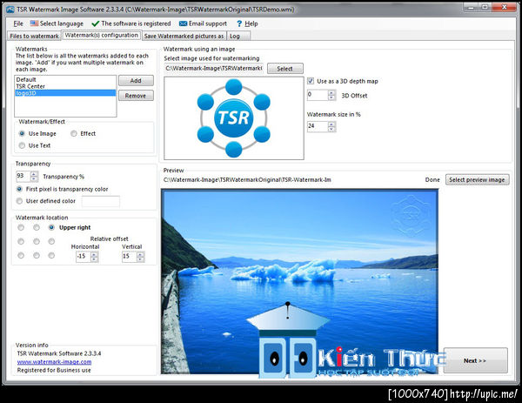Select middle right watermark location

pos(51,241)
